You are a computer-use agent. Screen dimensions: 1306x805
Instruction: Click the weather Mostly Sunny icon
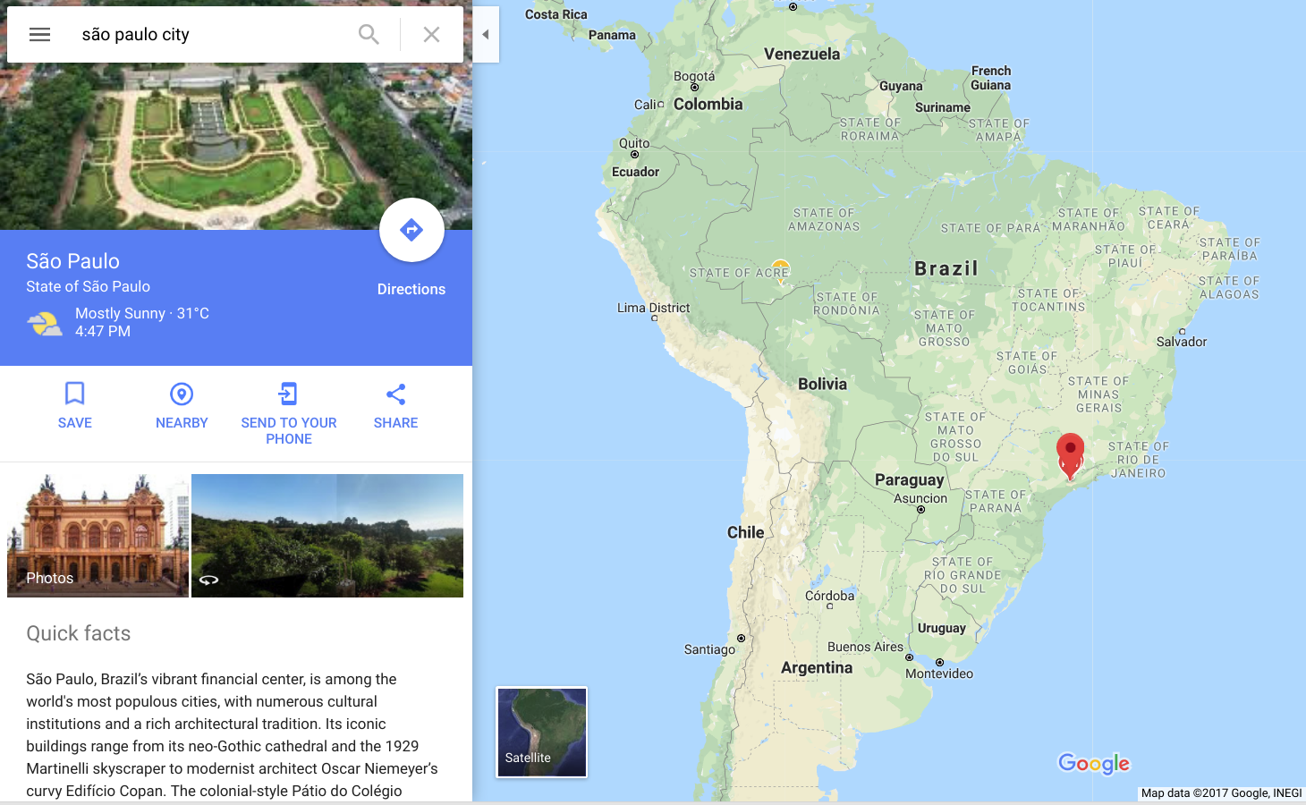[45, 323]
